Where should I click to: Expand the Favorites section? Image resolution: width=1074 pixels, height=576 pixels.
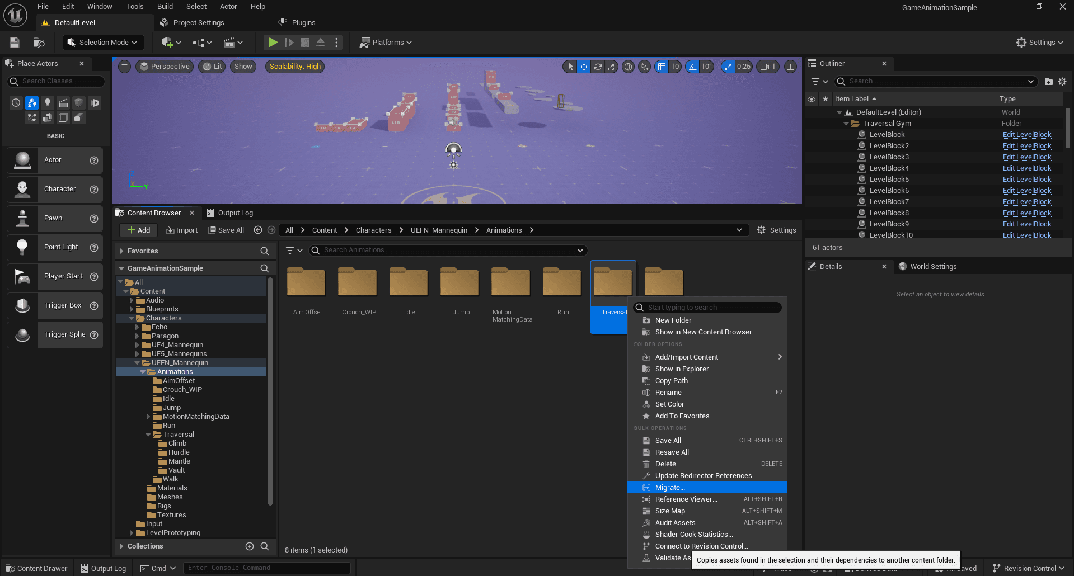[x=121, y=251]
